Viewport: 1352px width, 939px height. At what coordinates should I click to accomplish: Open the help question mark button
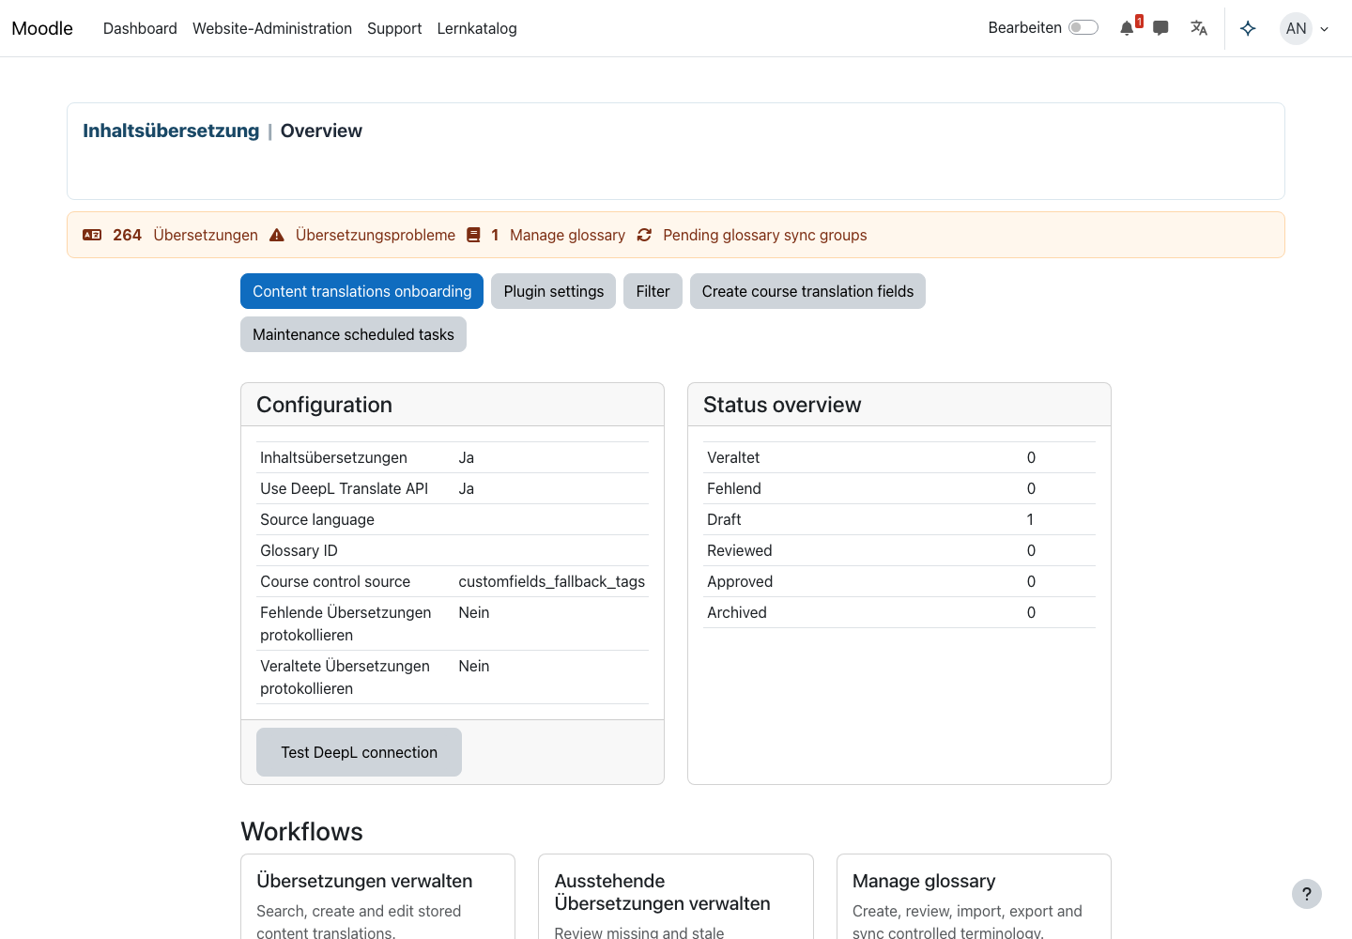point(1307,894)
